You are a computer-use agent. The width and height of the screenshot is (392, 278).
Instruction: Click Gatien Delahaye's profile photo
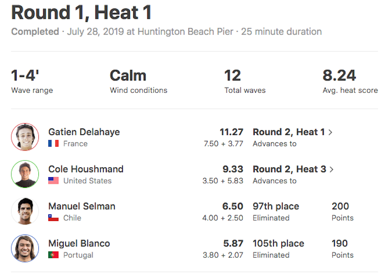(25, 137)
